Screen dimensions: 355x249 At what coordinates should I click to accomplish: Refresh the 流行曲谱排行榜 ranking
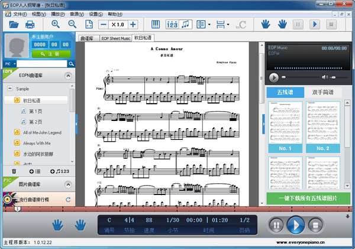(x=68, y=200)
